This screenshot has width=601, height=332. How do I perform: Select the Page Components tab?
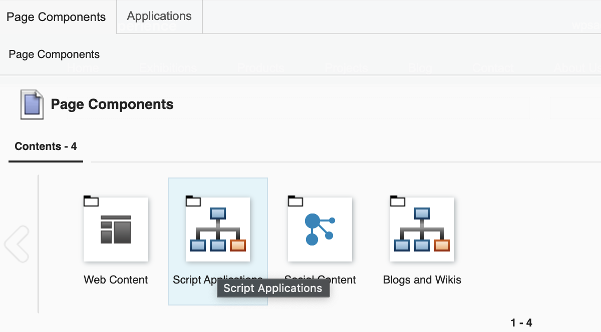(x=56, y=16)
